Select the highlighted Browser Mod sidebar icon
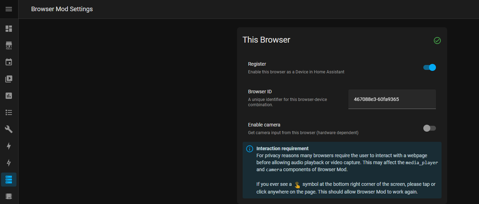The width and height of the screenshot is (479, 204). point(9,180)
